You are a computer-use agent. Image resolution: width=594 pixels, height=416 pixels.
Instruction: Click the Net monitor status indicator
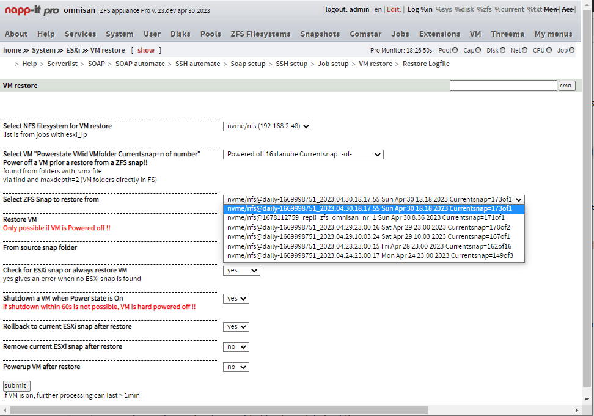(x=524, y=50)
